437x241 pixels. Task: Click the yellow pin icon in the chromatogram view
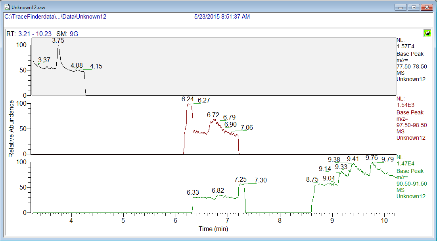(x=427, y=33)
